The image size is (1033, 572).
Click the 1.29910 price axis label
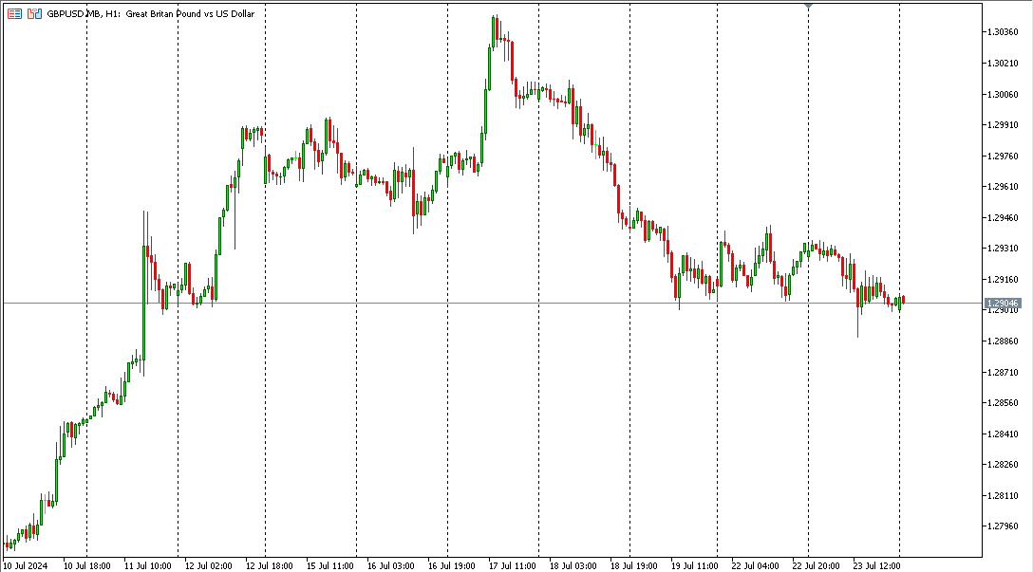point(1002,125)
